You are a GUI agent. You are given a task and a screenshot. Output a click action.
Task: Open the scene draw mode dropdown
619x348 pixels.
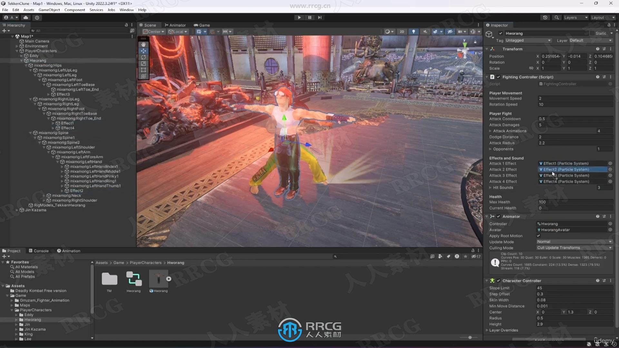[389, 32]
